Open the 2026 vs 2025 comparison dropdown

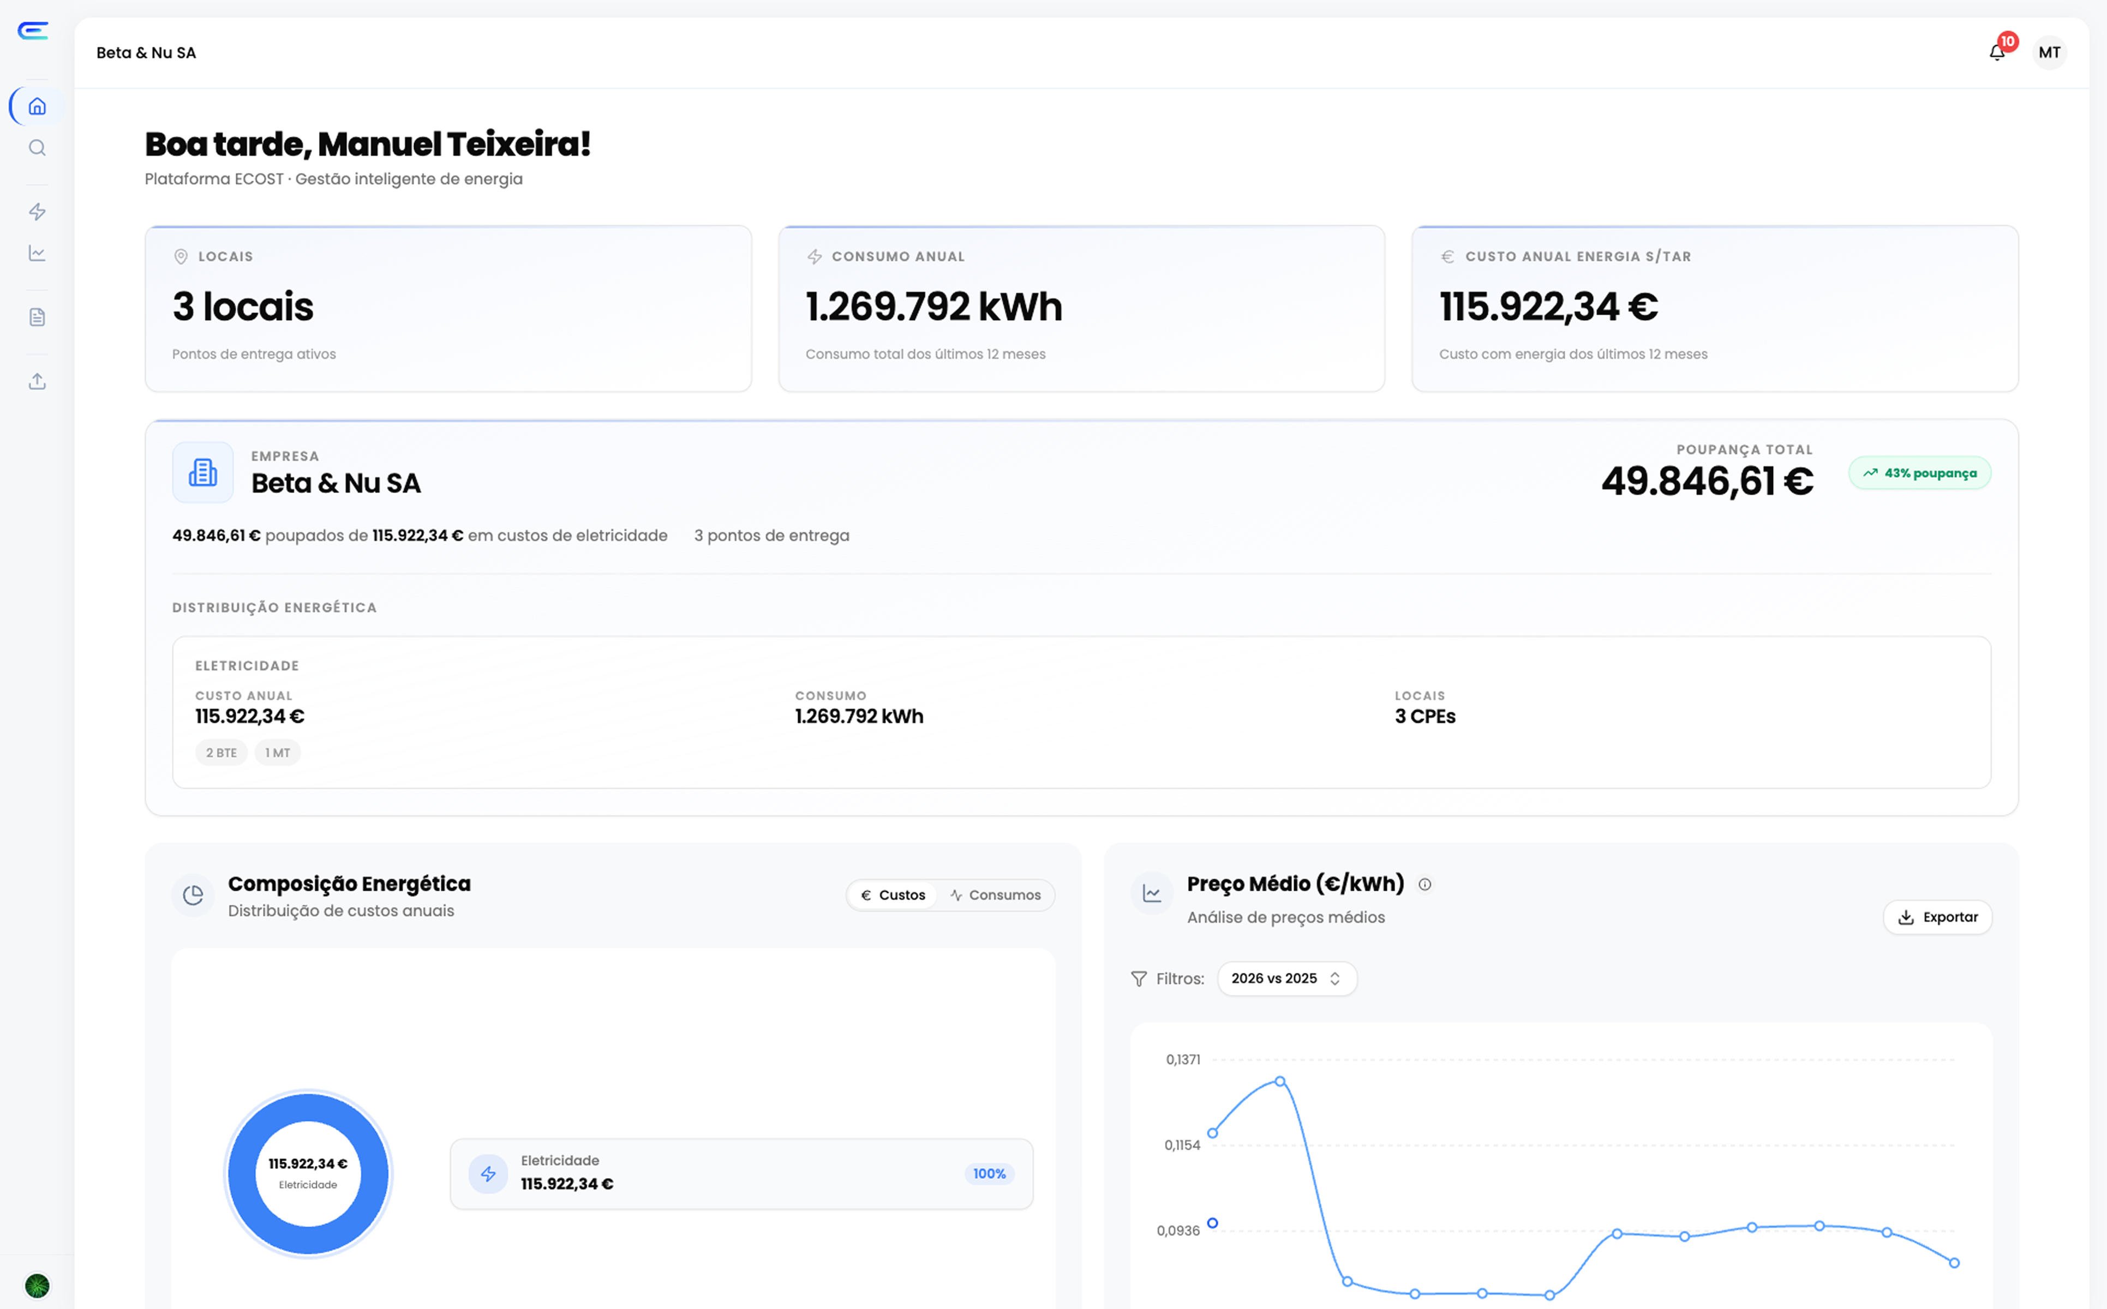pos(1287,978)
